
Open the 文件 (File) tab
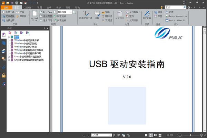click(6, 8)
